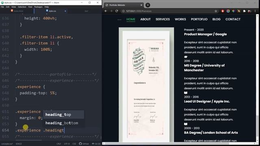Open the orange cross browser extension
This screenshot has width=260, height=146.
239,11
